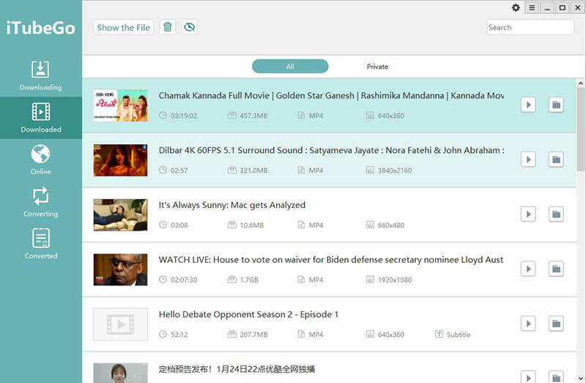
Task: Click the Chamak Kannada movie thumbnail
Action: tap(120, 105)
